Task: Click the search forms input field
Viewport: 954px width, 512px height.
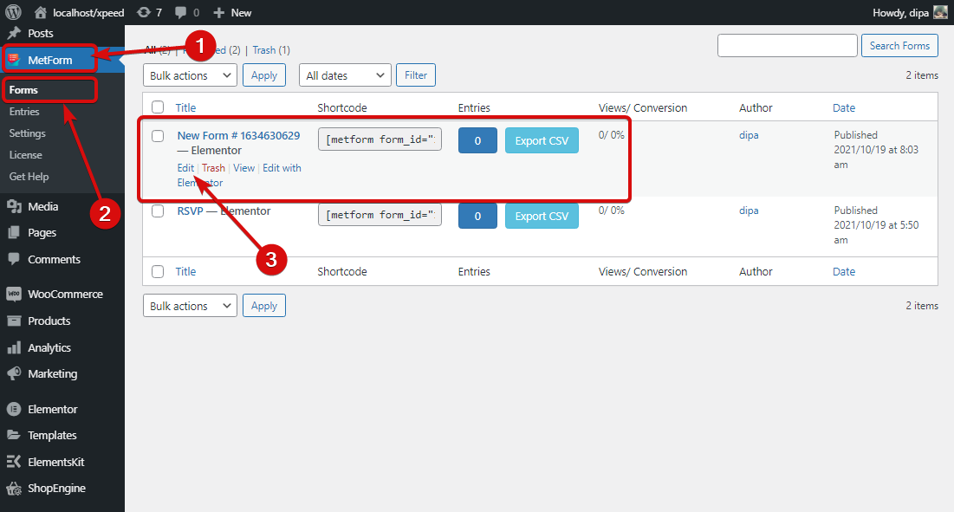Action: (x=788, y=46)
